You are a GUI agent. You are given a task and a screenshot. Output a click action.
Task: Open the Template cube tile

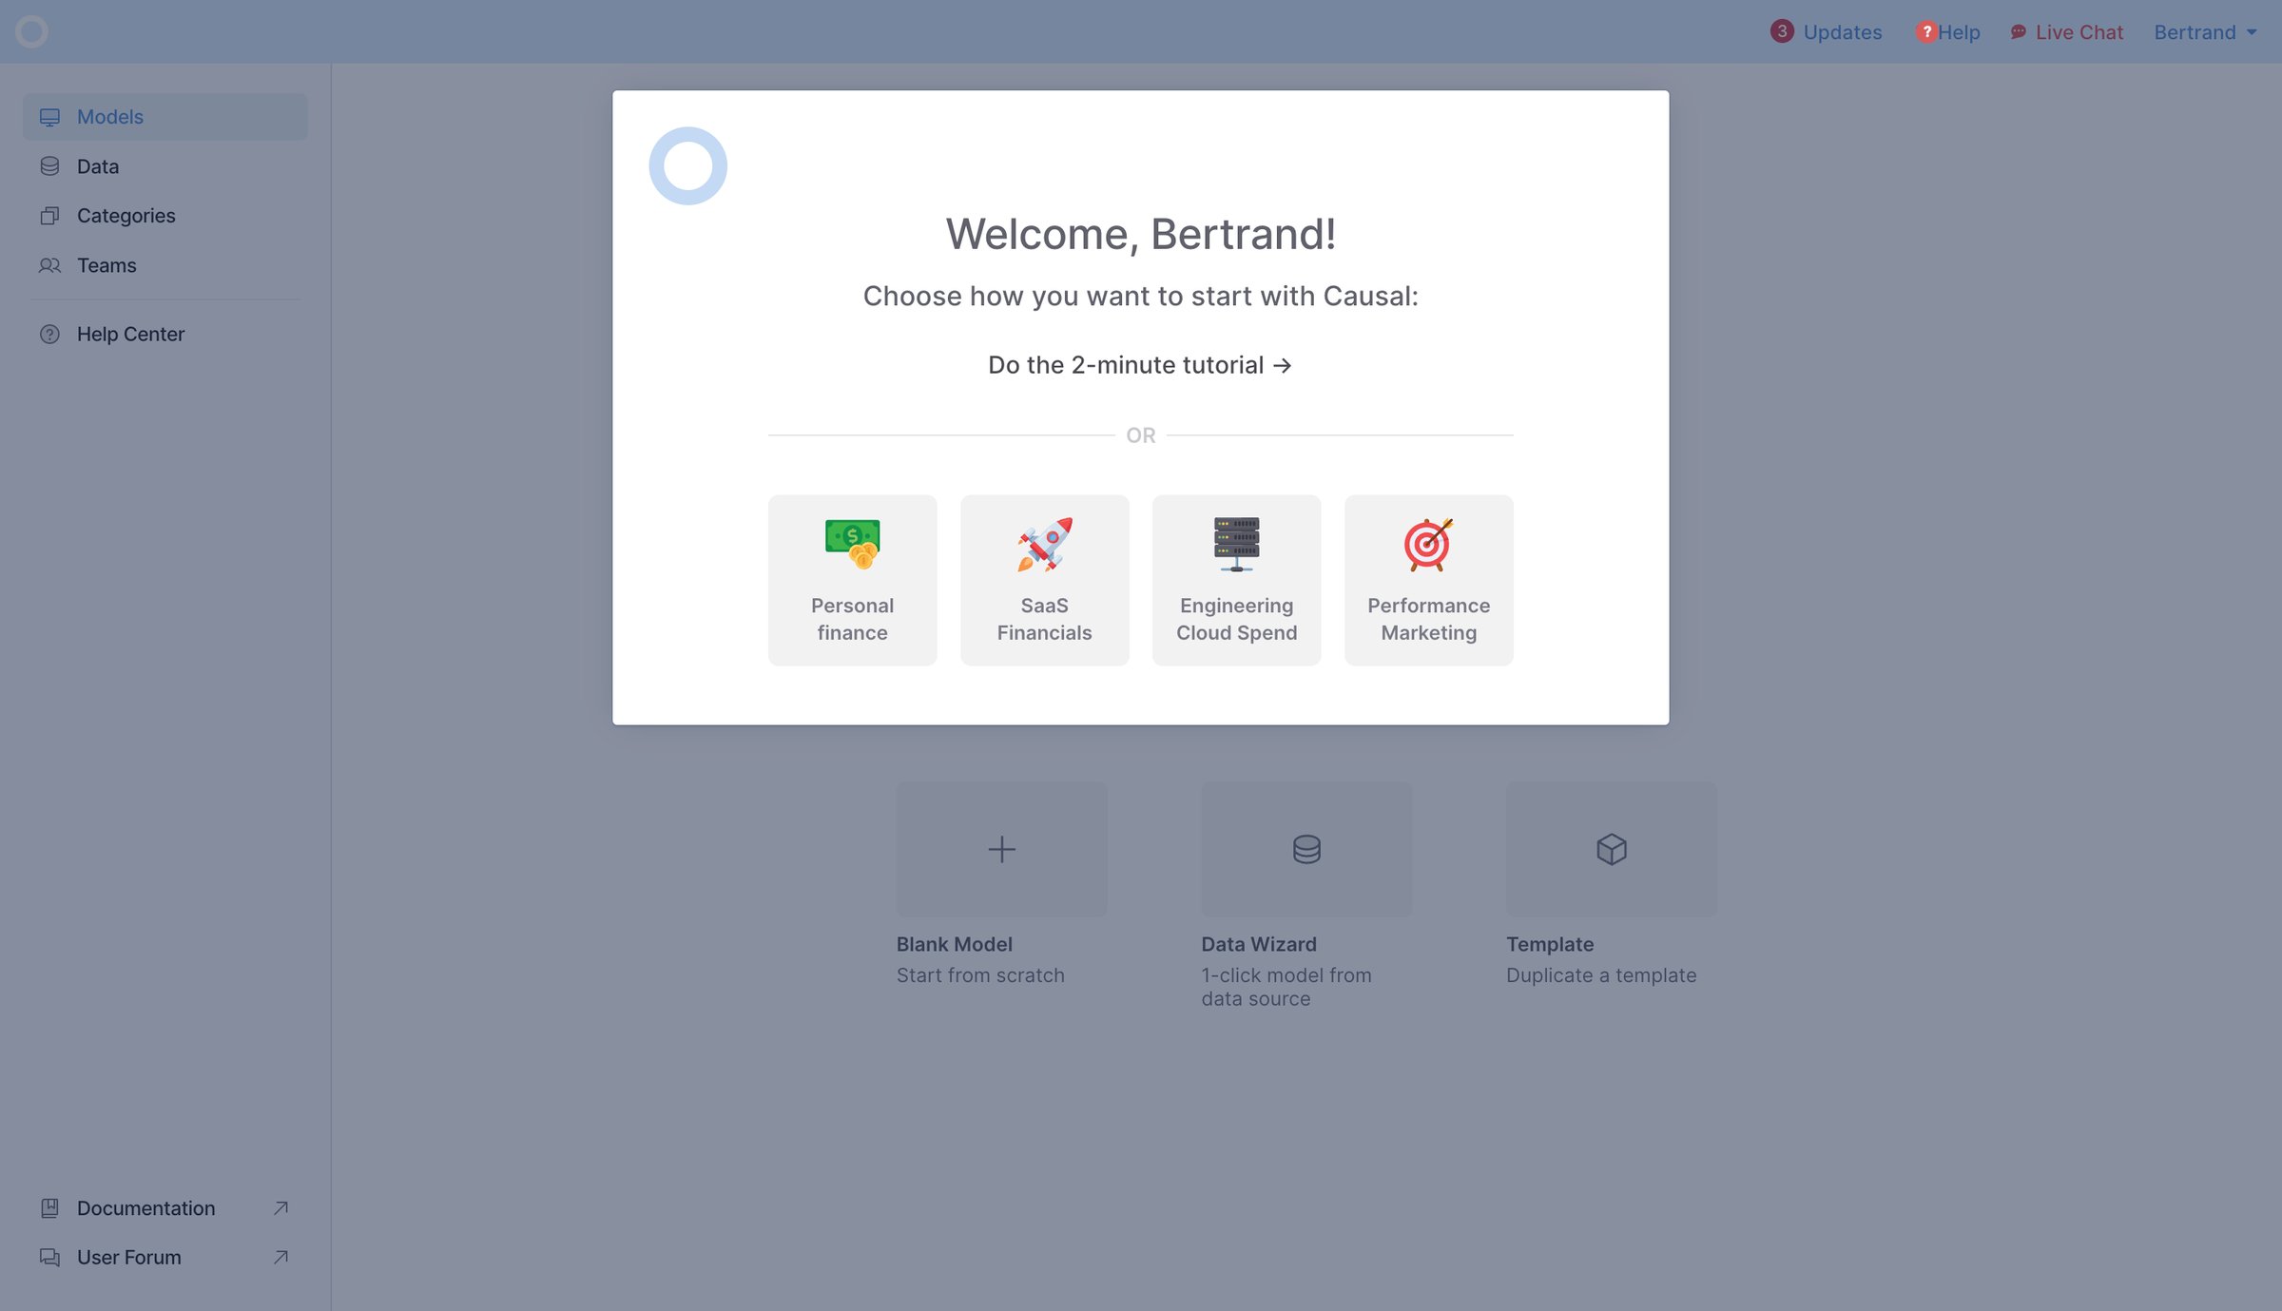pyautogui.click(x=1612, y=849)
